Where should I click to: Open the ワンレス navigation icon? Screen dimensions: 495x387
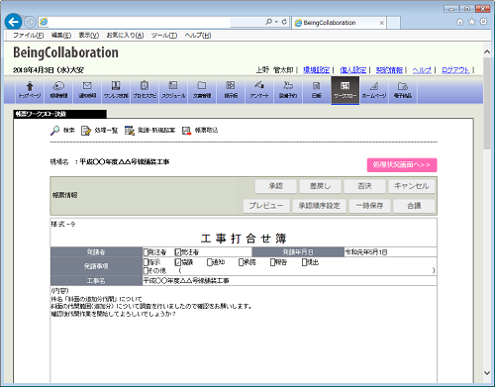click(x=116, y=90)
